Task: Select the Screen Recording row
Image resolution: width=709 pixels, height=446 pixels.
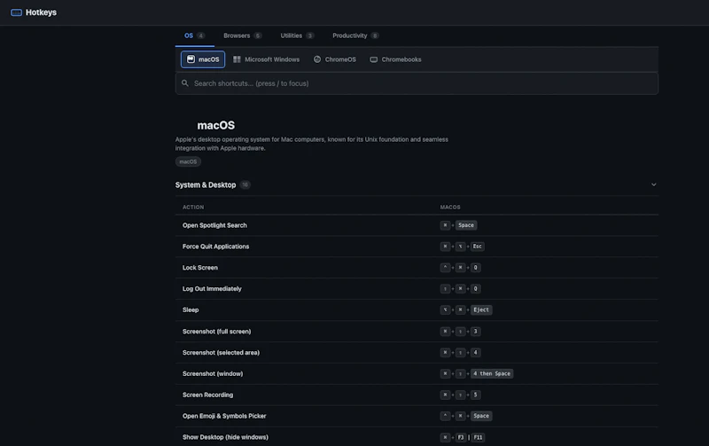Action: 417,395
